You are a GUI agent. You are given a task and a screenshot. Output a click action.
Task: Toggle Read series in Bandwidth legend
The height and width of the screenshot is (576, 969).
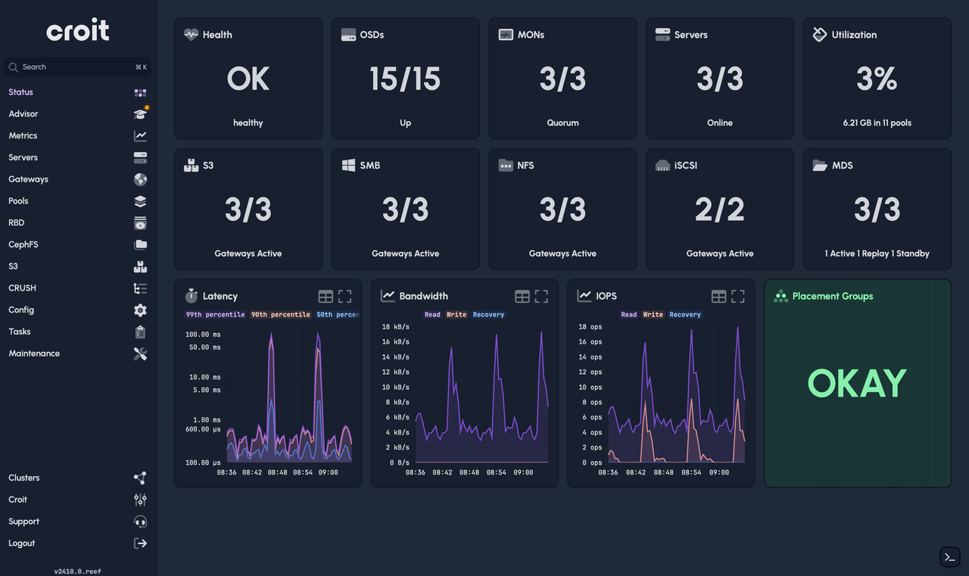(432, 315)
